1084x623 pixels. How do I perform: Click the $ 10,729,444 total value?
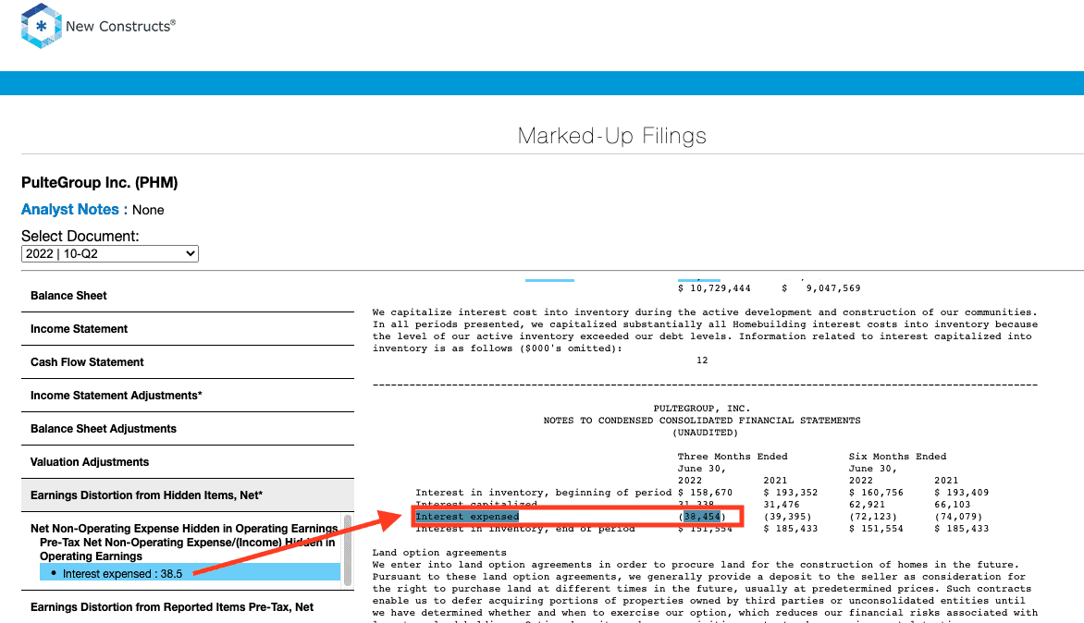714,288
